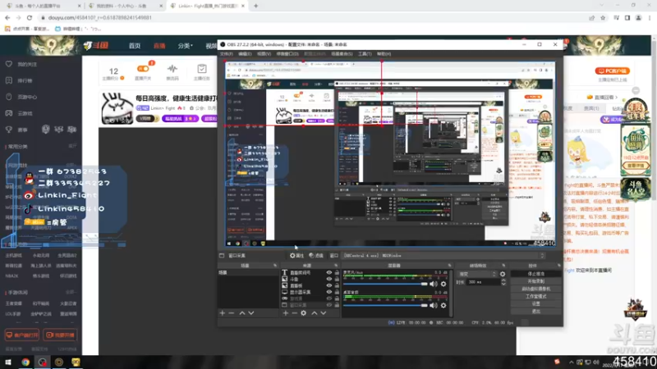The width and height of the screenshot is (657, 369).
Task: Switch to OBS via its taskbar icon
Action: tap(43, 362)
